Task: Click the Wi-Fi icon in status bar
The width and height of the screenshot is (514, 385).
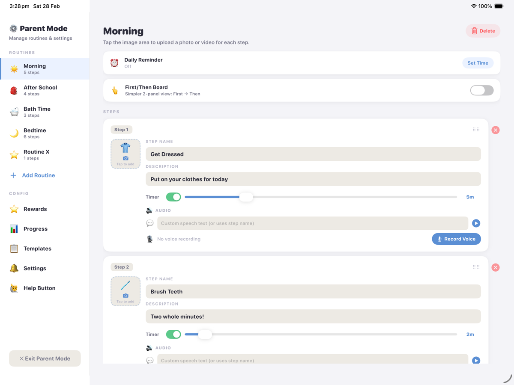Action: 474,6
